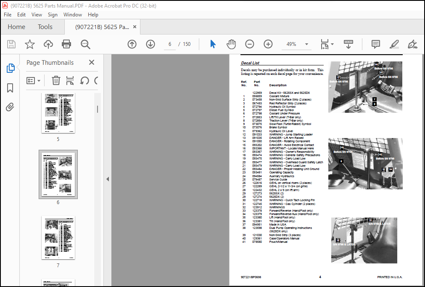The image size is (425, 287).
Task: Click the 49% zoom value field
Action: point(291,44)
